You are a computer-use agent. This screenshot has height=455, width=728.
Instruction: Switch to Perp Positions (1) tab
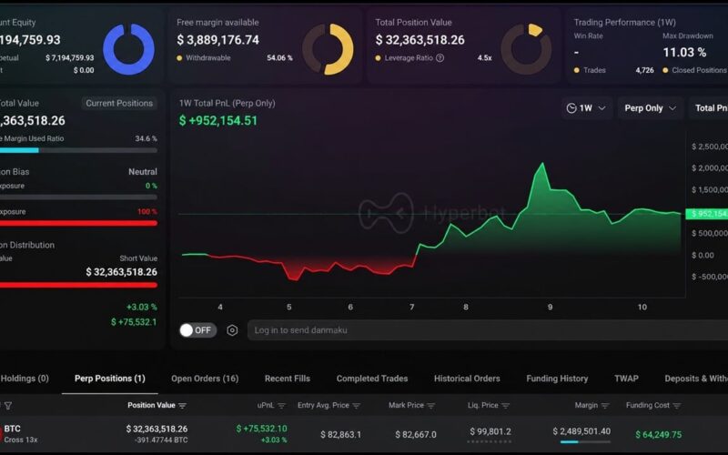[x=110, y=379]
